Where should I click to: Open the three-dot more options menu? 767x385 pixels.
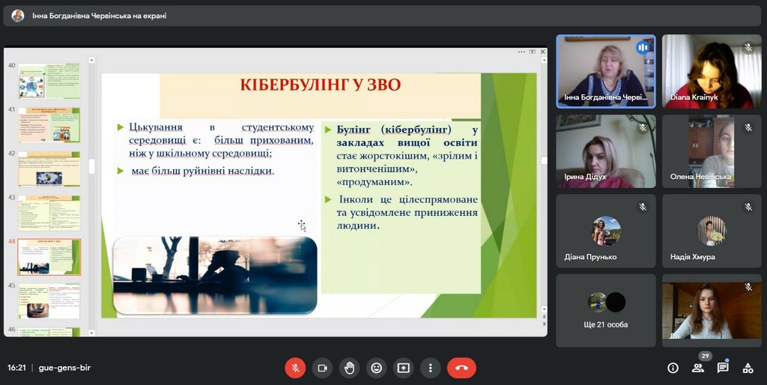point(430,368)
